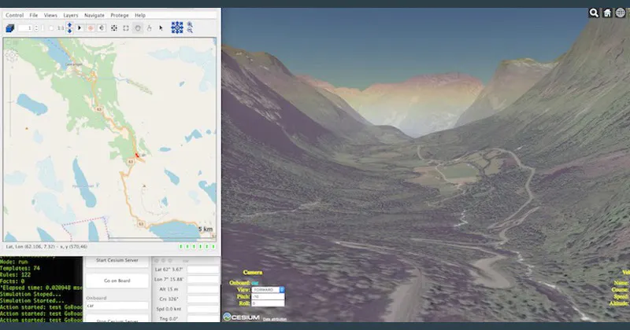Click the camera Pitch input field
Image resolution: width=630 pixels, height=330 pixels.
click(x=268, y=297)
